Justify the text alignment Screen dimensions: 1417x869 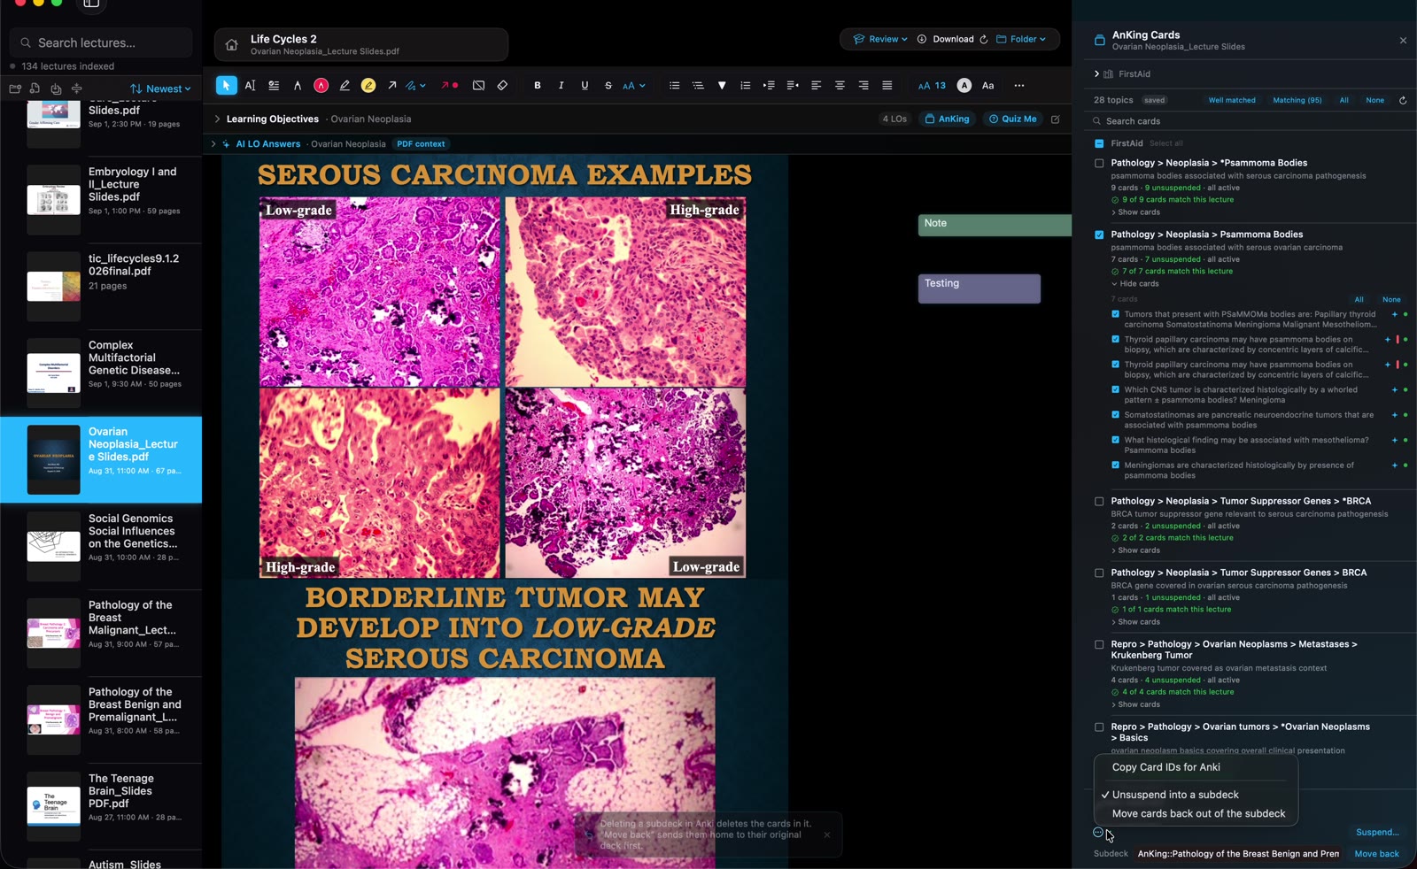click(x=887, y=86)
